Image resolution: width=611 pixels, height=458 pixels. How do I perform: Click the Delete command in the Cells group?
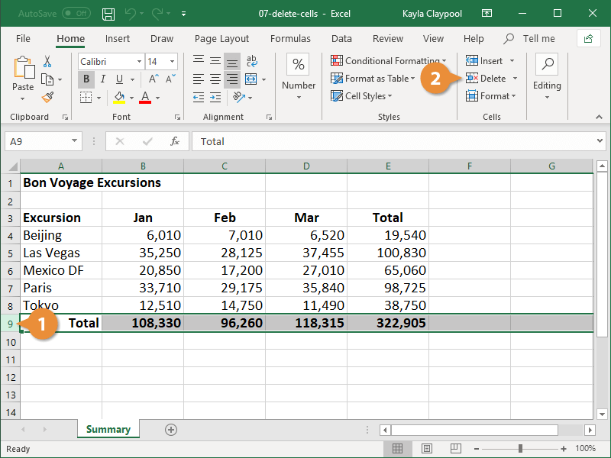click(489, 78)
